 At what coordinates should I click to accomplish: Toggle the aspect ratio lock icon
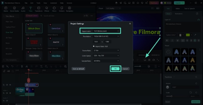[x=94, y=46]
